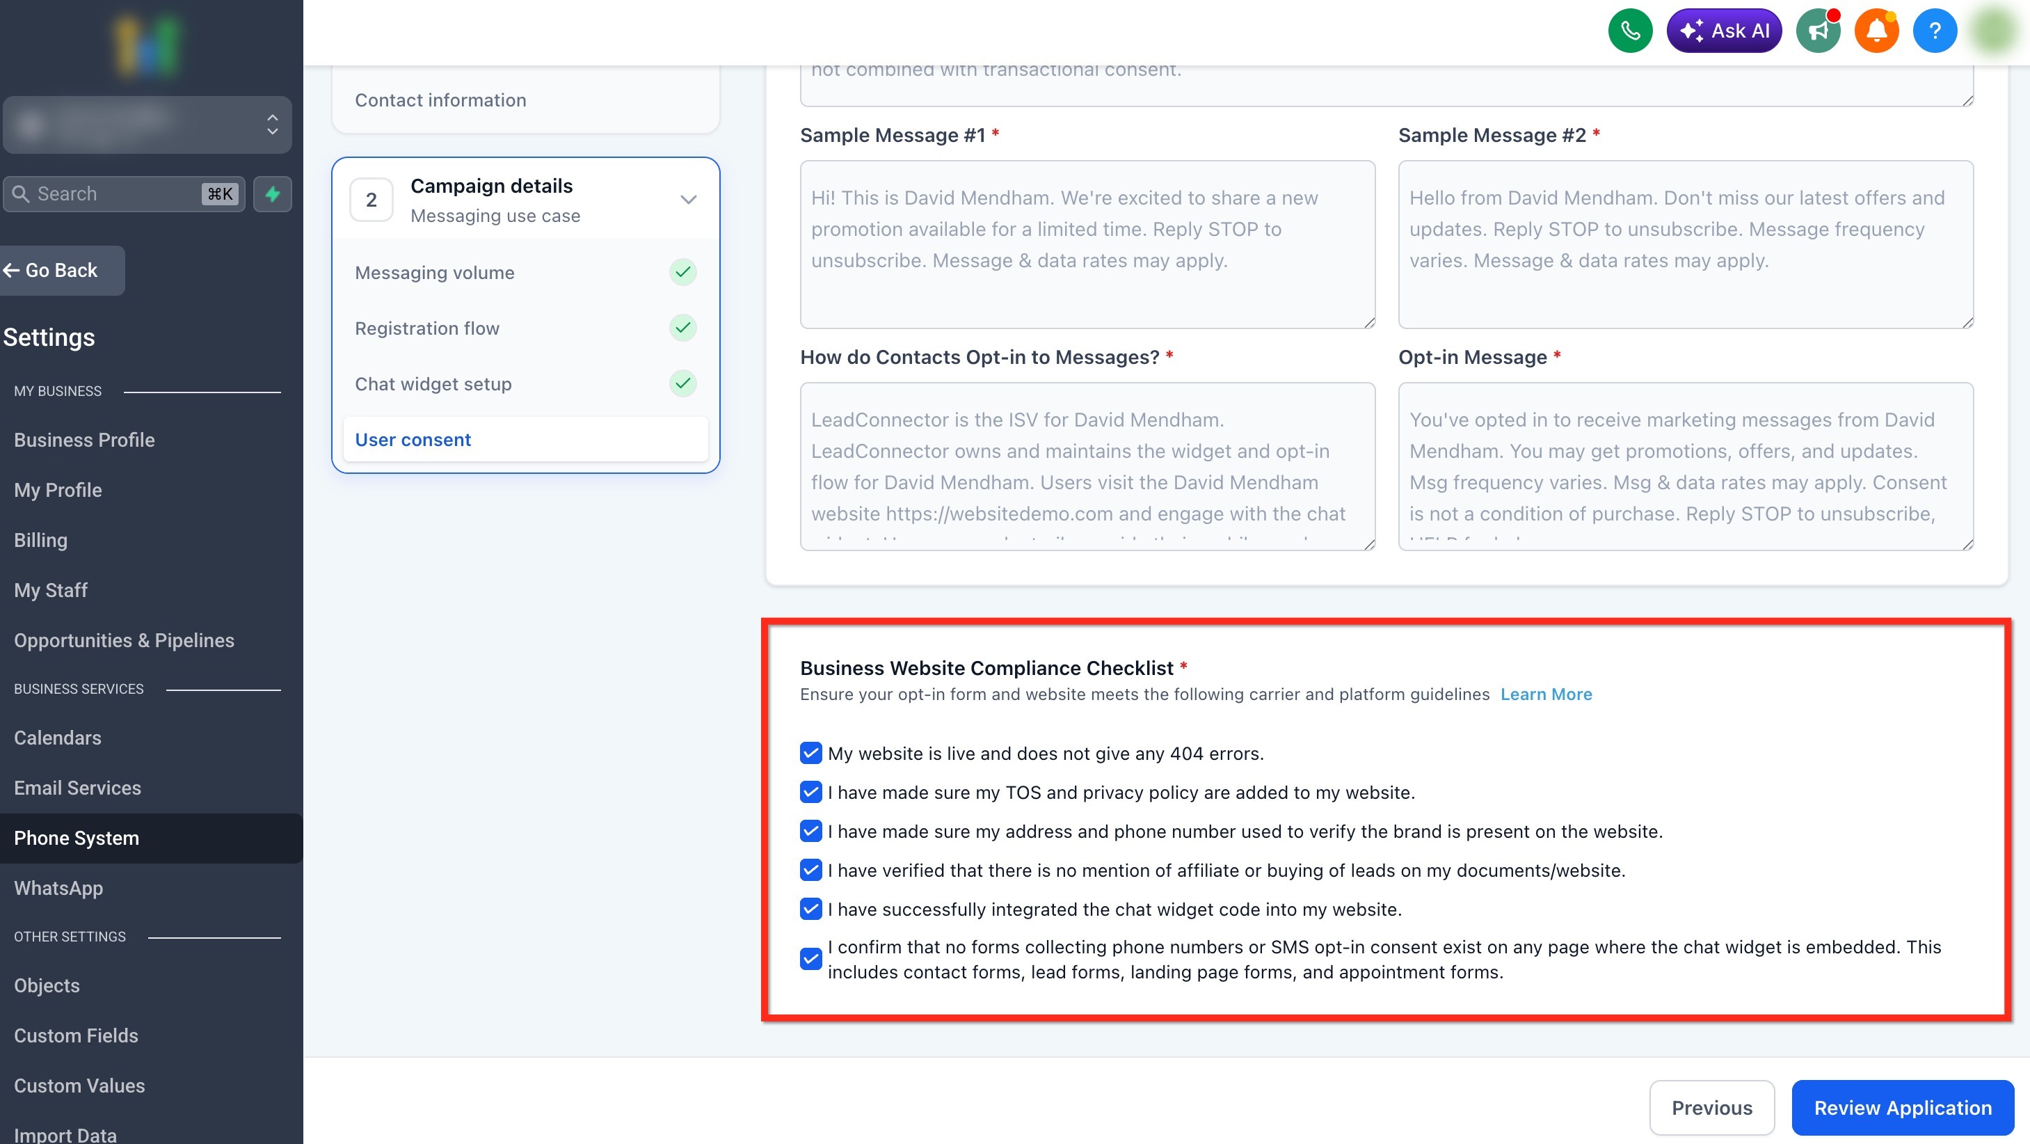This screenshot has width=2030, height=1144.
Task: Follow the Learn More link
Action: (1546, 694)
